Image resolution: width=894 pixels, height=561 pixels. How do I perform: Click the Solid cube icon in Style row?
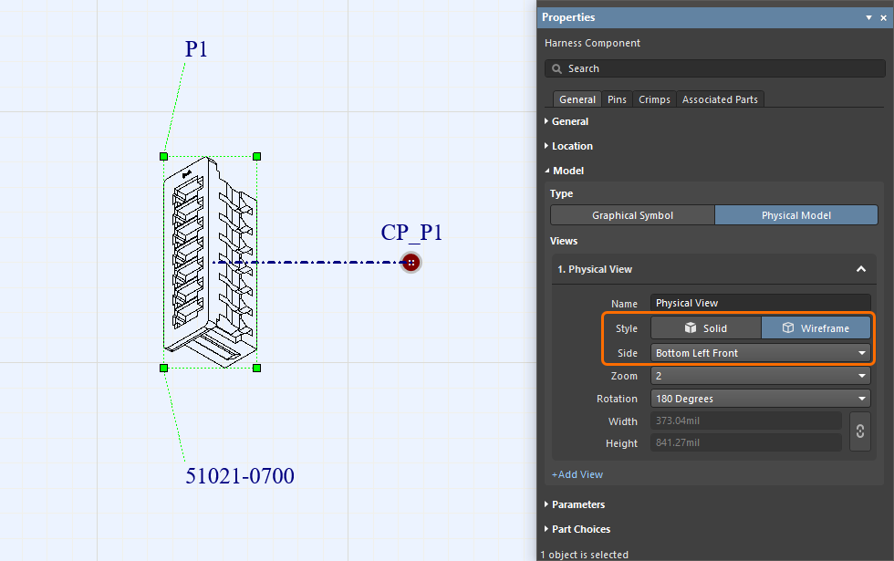pyautogui.click(x=691, y=327)
